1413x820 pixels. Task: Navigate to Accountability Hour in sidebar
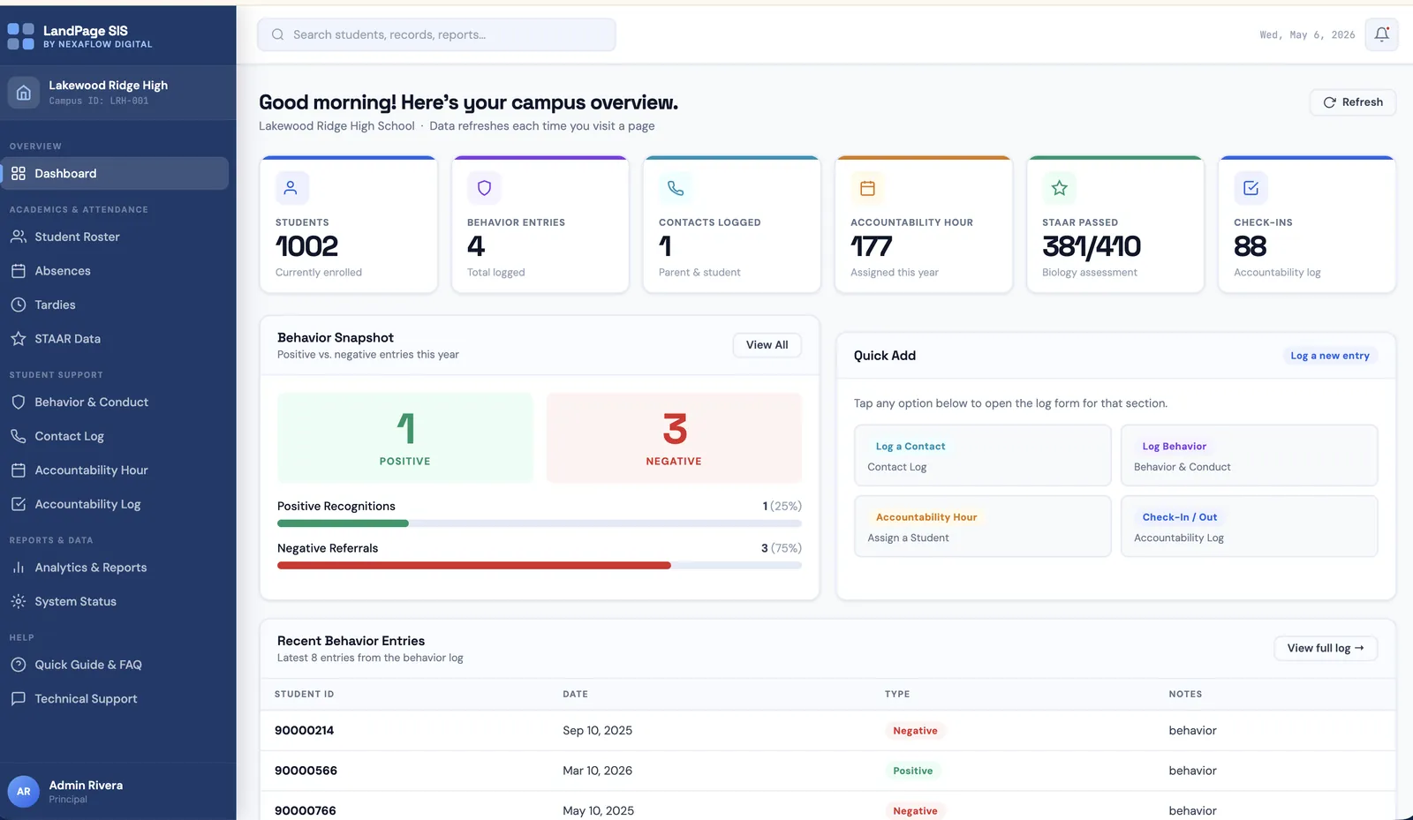[x=115, y=470]
